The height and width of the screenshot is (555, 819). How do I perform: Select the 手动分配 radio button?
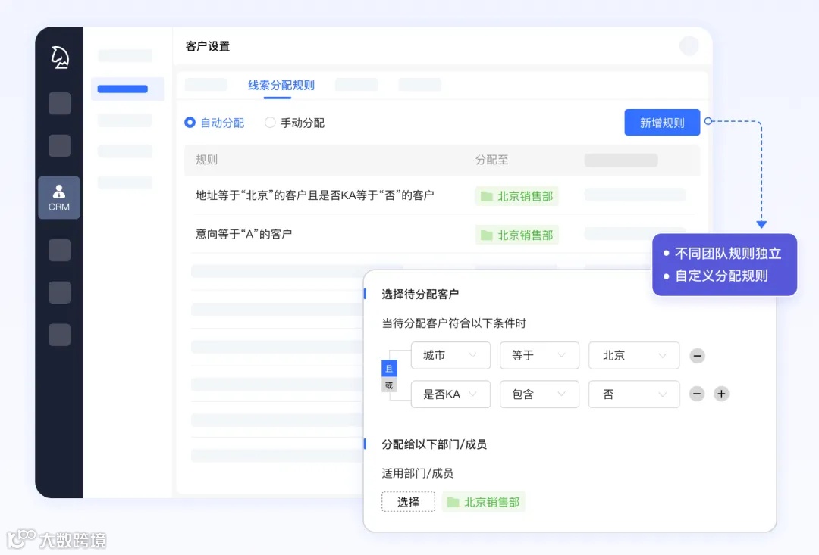269,123
